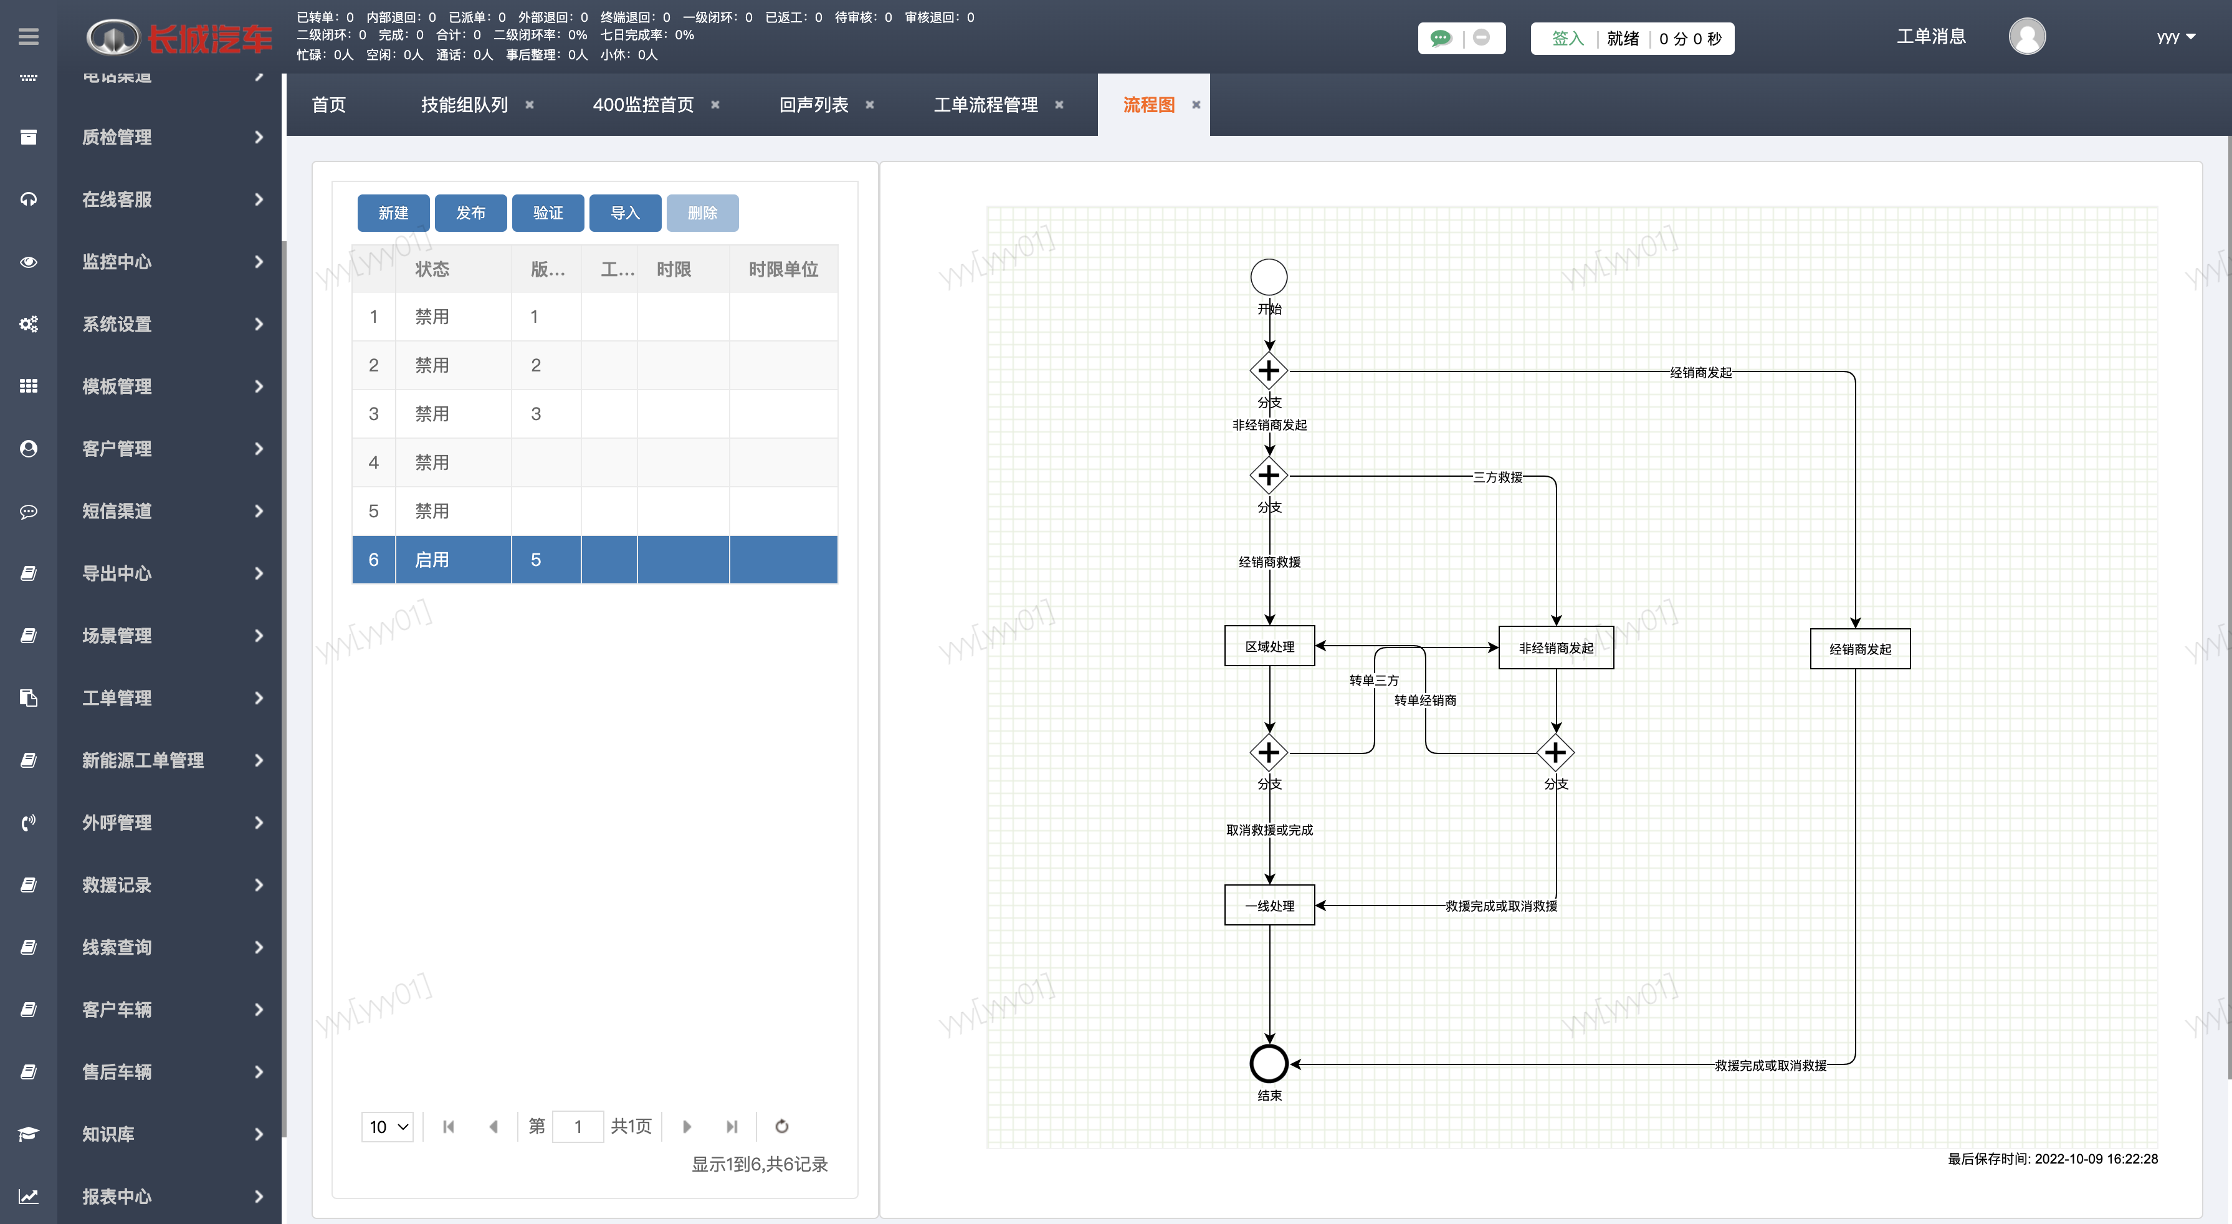Open 工单消息 notifications

click(1931, 36)
